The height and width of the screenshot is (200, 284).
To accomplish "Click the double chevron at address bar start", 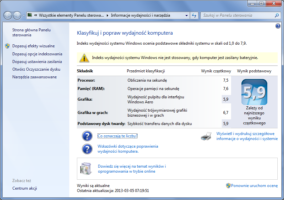I will click(x=36, y=15).
